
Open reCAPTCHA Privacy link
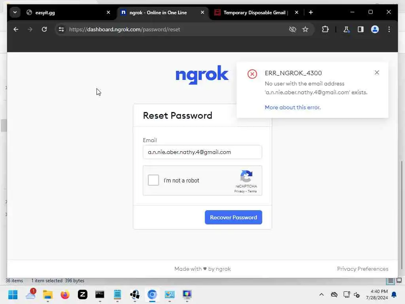coord(239,191)
